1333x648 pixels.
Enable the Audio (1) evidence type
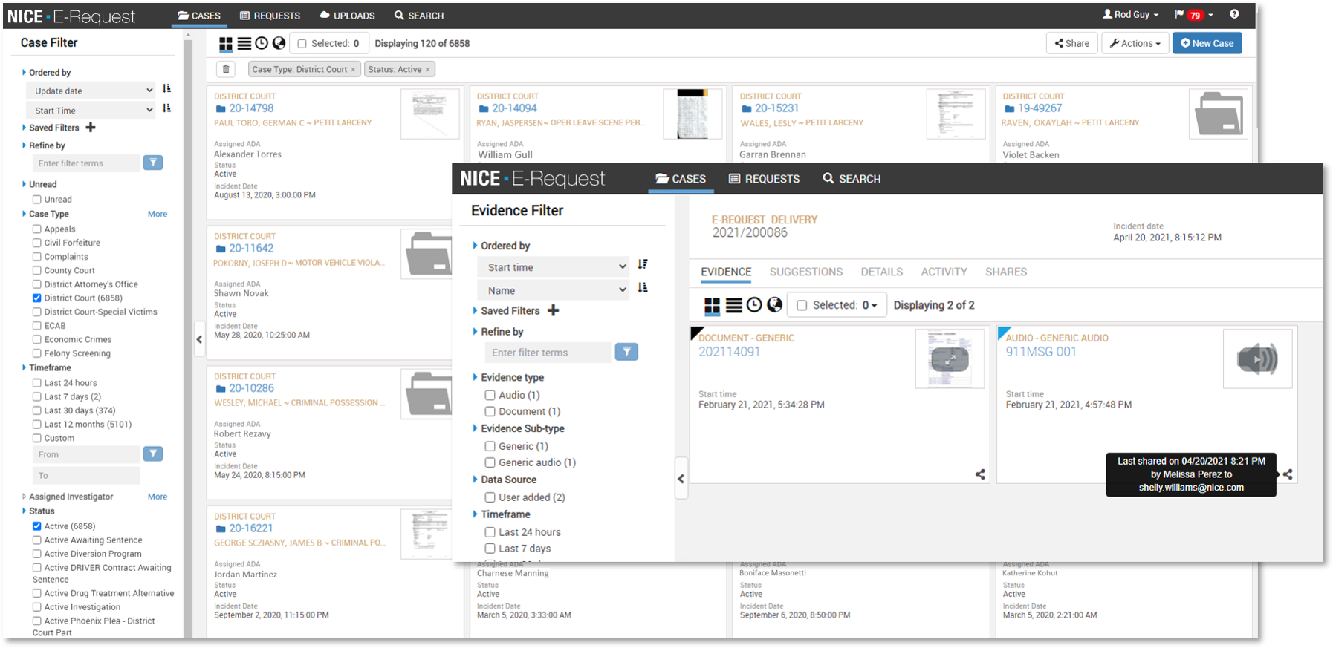pyautogui.click(x=490, y=396)
